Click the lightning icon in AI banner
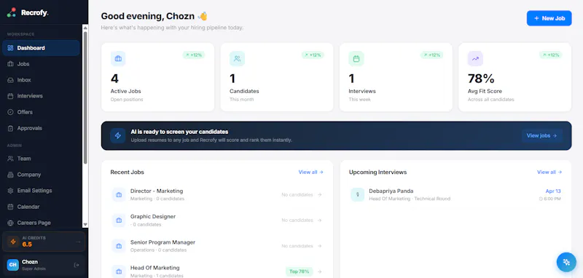Image resolution: width=583 pixels, height=278 pixels. pyautogui.click(x=118, y=136)
